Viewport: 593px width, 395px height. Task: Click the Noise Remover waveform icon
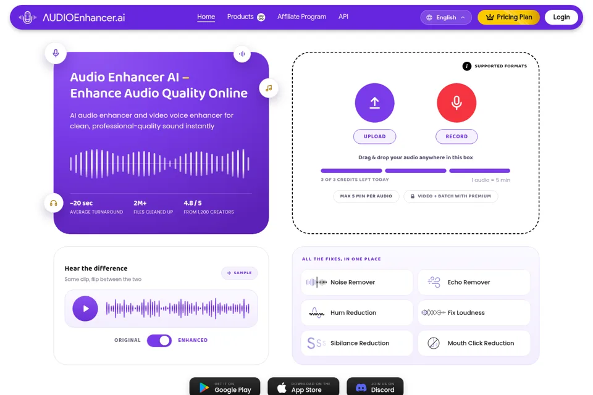(316, 282)
